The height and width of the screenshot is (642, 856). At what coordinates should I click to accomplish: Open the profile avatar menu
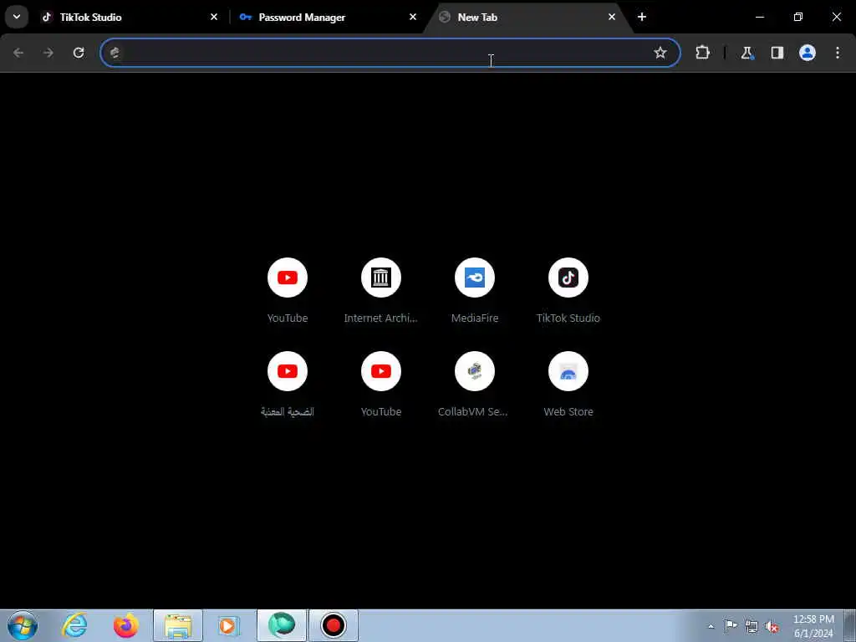coord(808,53)
